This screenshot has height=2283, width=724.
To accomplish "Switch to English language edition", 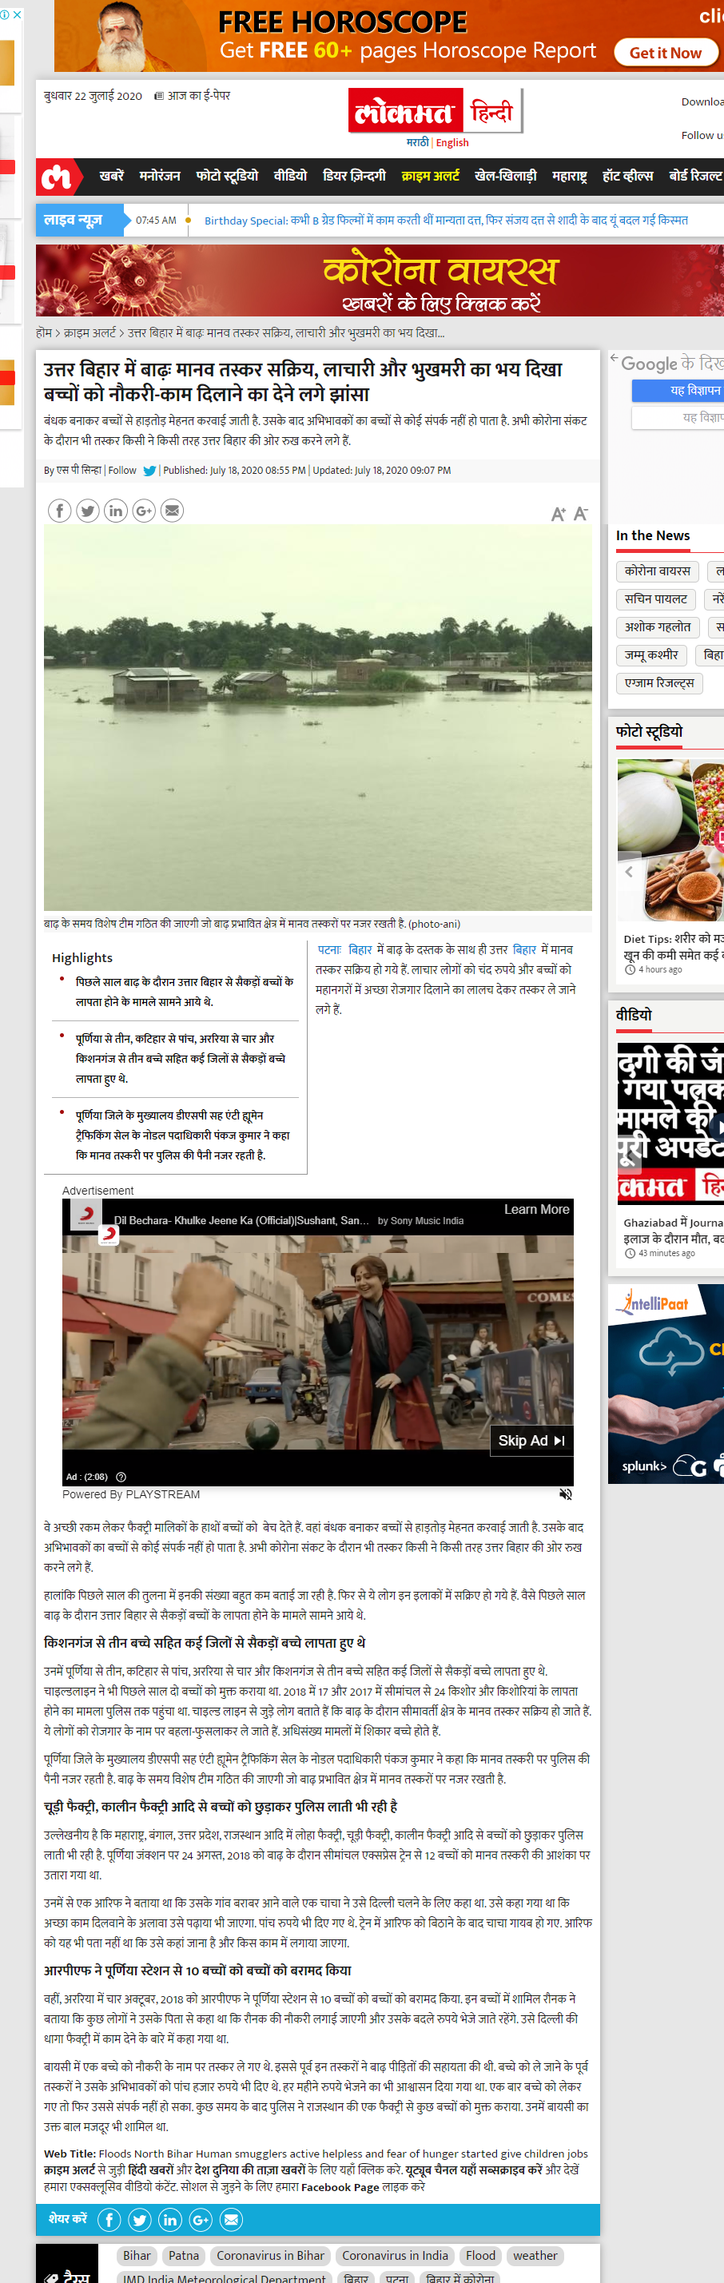I will tap(453, 143).
